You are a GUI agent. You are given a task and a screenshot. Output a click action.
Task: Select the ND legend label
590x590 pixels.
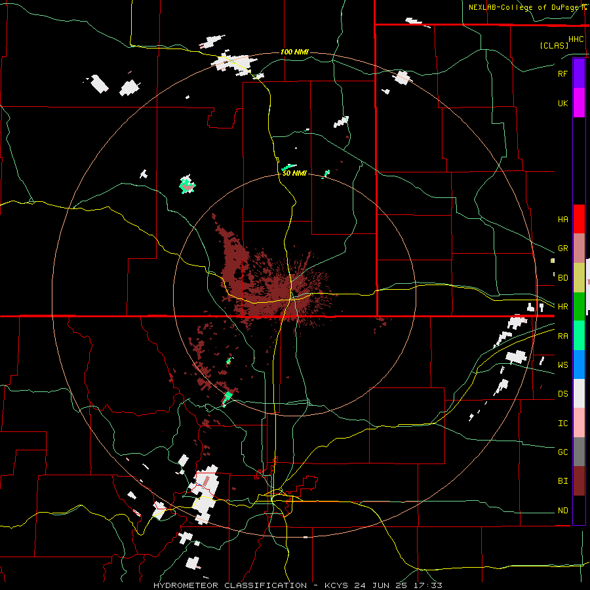pos(562,511)
